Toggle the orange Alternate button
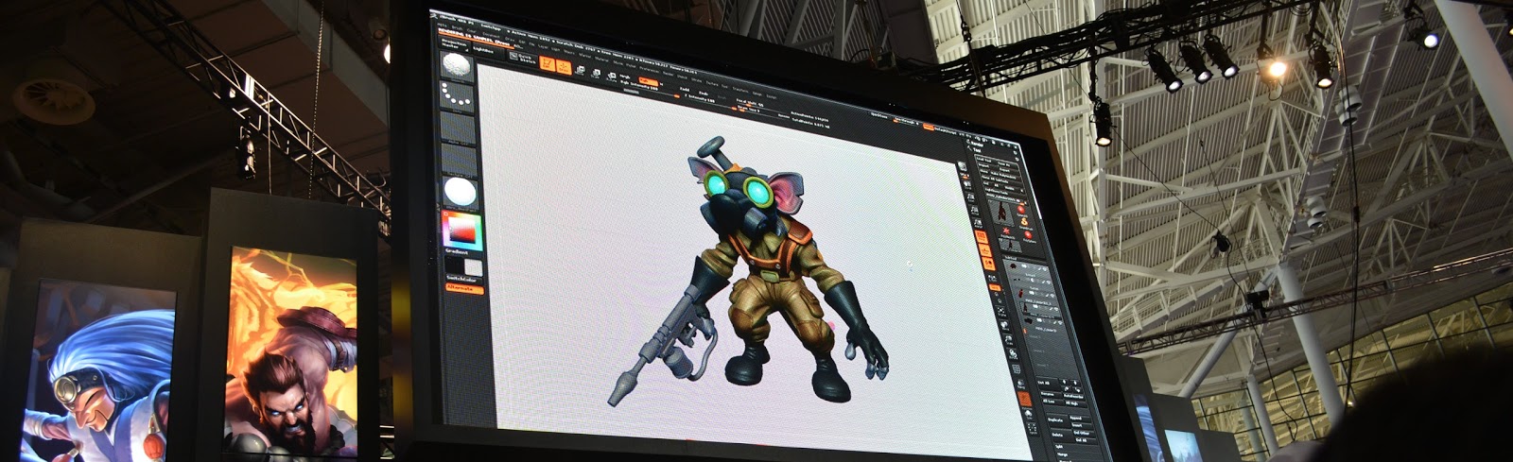The height and width of the screenshot is (462, 1513). click(463, 288)
